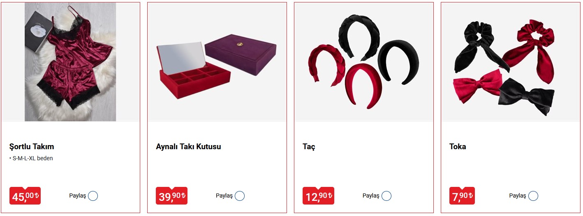Select the Taç product title
The height and width of the screenshot is (216, 583).
tap(309, 147)
